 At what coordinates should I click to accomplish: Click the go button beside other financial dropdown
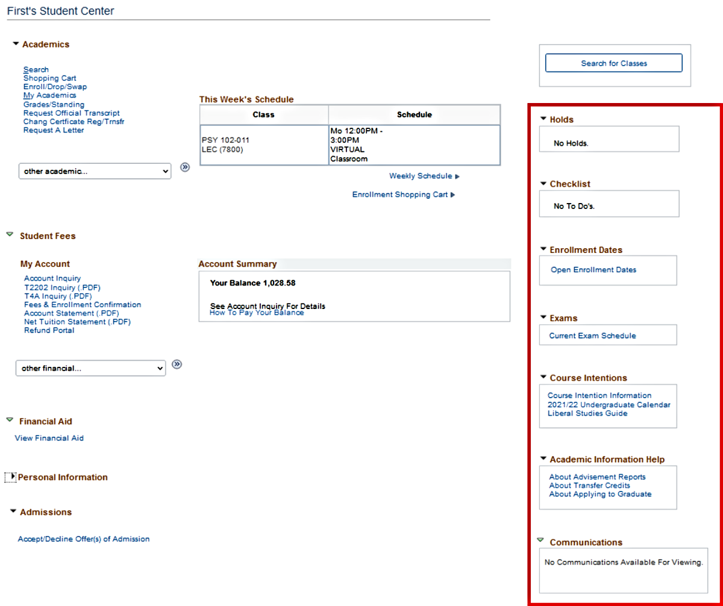(x=177, y=364)
